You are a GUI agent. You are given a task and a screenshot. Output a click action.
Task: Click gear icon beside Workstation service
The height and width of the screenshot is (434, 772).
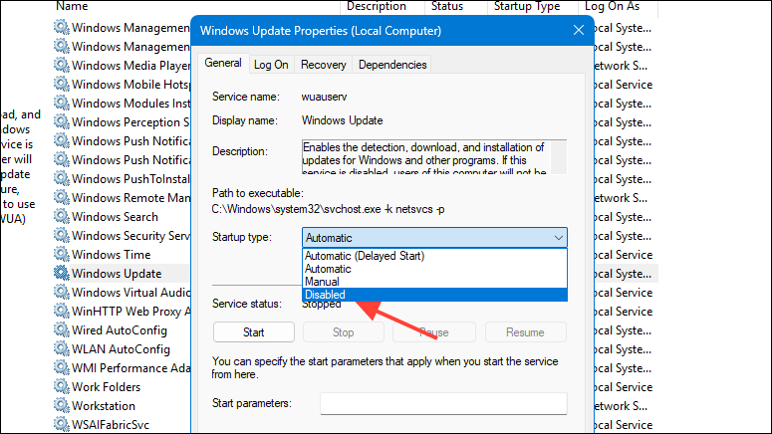[x=62, y=405]
